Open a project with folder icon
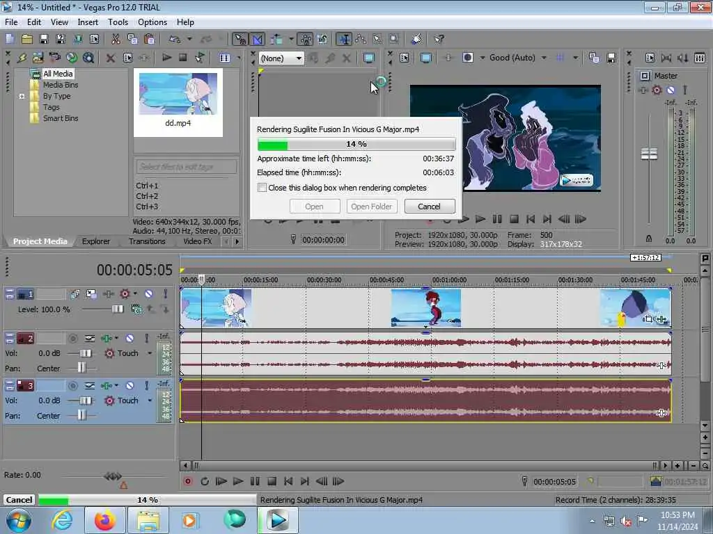Image resolution: width=713 pixels, height=534 pixels. [27, 39]
